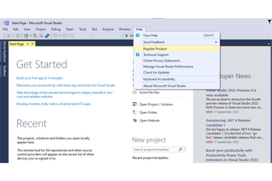Choose Check for Updates in Help menu
The width and height of the screenshot is (272, 181).
click(x=157, y=72)
